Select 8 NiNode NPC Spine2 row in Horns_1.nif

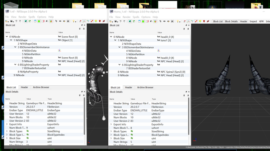click(x=149, y=72)
